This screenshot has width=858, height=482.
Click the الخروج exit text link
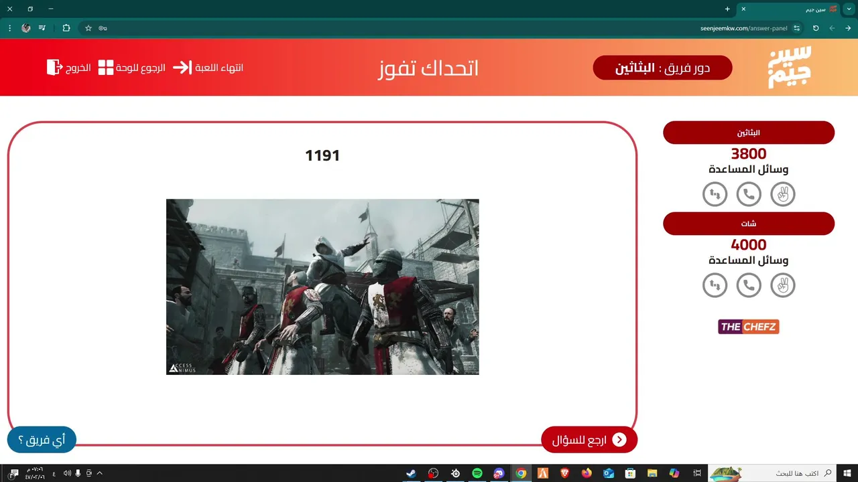[x=78, y=68]
